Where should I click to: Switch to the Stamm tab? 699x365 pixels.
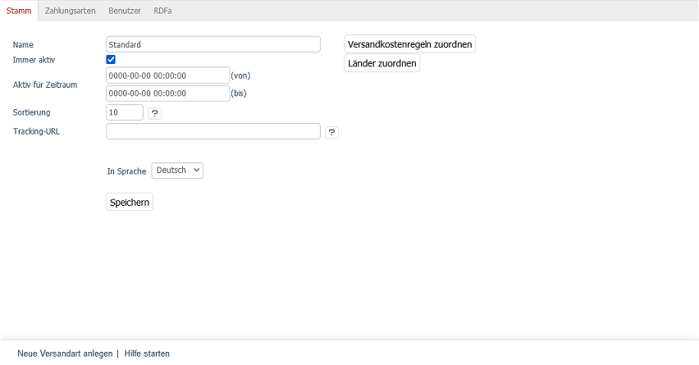(18, 11)
